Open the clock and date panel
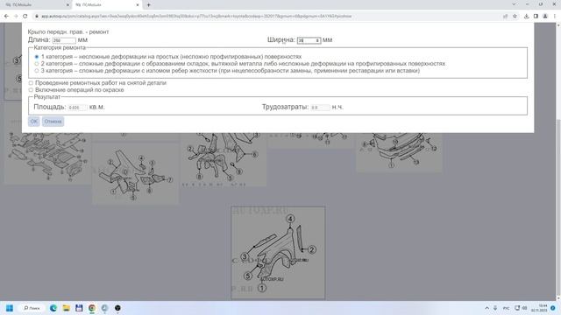The image size is (561, 315). pos(539,308)
